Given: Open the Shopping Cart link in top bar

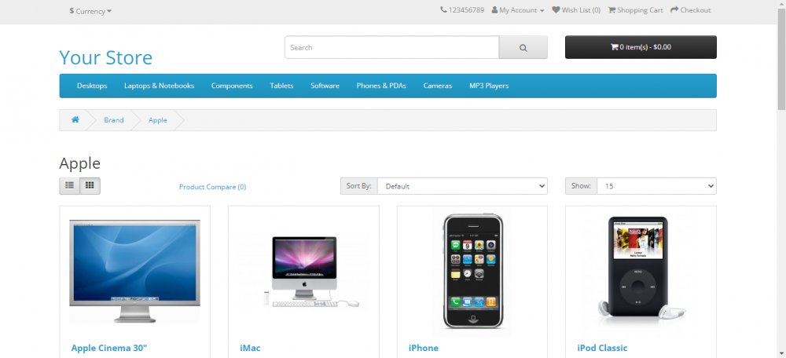Looking at the screenshot, I should pyautogui.click(x=636, y=10).
